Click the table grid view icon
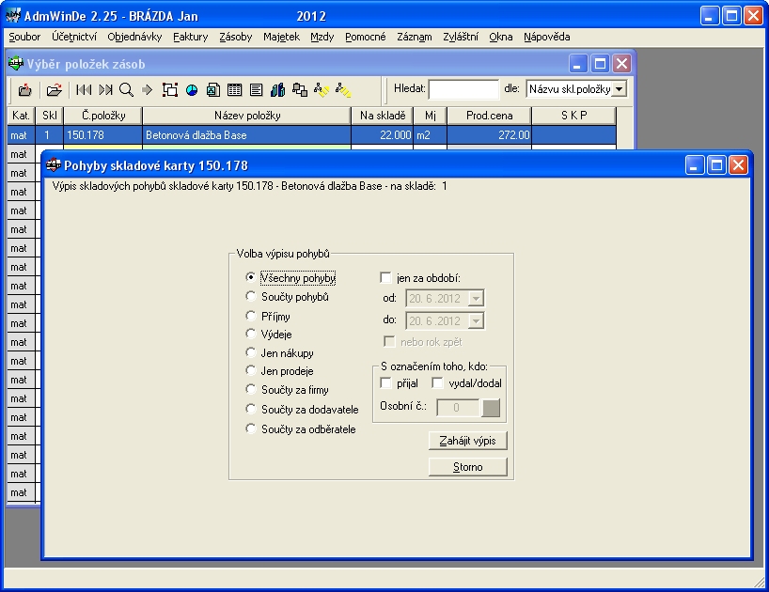Viewport: 769px width, 592px height. (234, 89)
